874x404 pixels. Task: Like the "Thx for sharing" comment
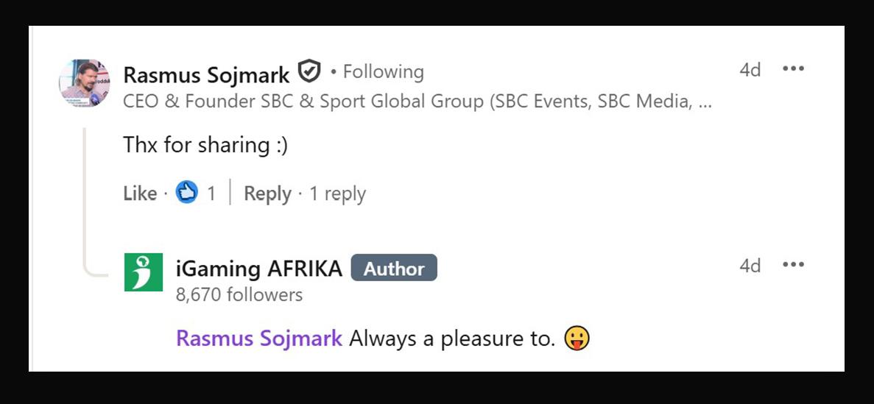[x=140, y=194]
